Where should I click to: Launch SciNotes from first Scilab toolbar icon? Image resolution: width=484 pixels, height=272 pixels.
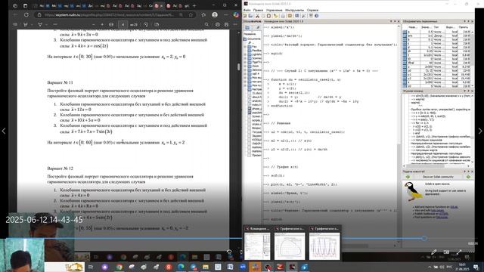coord(245,16)
